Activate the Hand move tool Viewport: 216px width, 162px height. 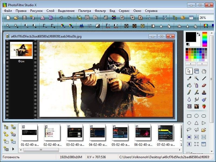[204, 71]
